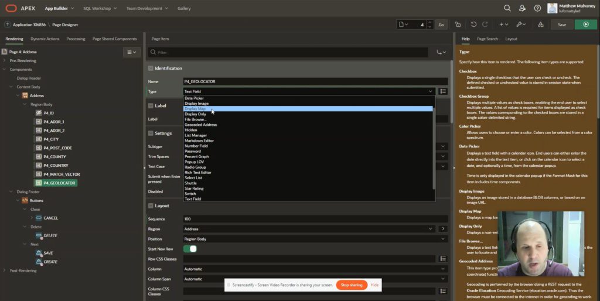Open the Utilities wrench menu

[x=520, y=25]
